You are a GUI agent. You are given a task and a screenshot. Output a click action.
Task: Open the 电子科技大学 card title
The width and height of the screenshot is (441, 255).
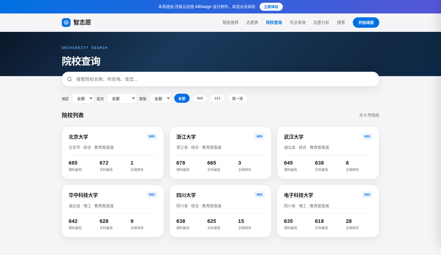pyautogui.click(x=299, y=195)
